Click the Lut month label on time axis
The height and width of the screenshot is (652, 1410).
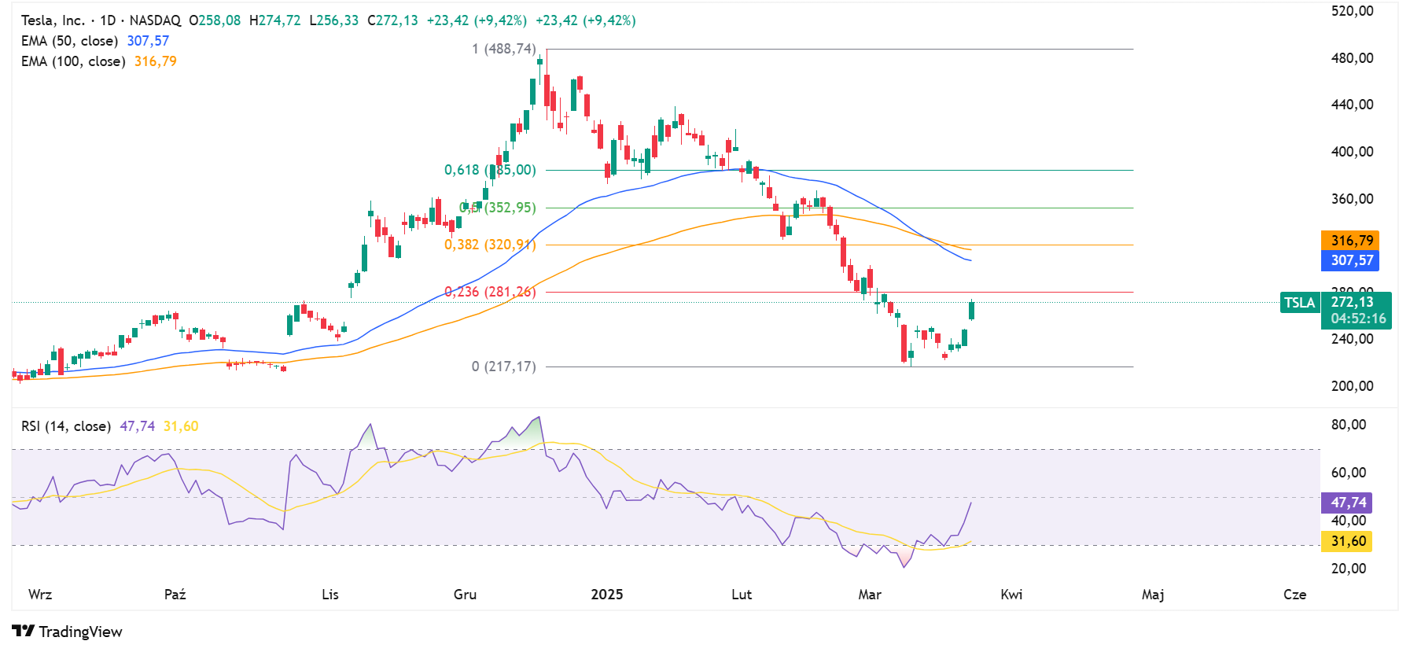pos(742,595)
